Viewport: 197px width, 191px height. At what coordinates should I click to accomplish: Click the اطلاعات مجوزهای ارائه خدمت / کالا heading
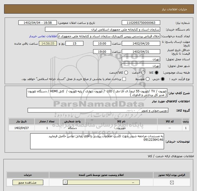pyautogui.click(x=171, y=156)
